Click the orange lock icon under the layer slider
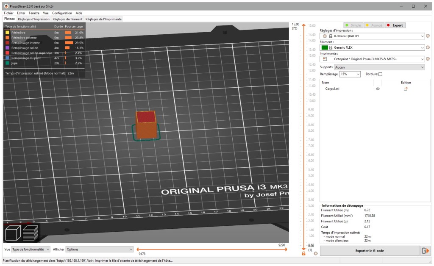434x266 pixels. click(303, 253)
